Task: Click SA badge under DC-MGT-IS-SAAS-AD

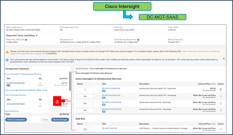Action: click(104, 98)
